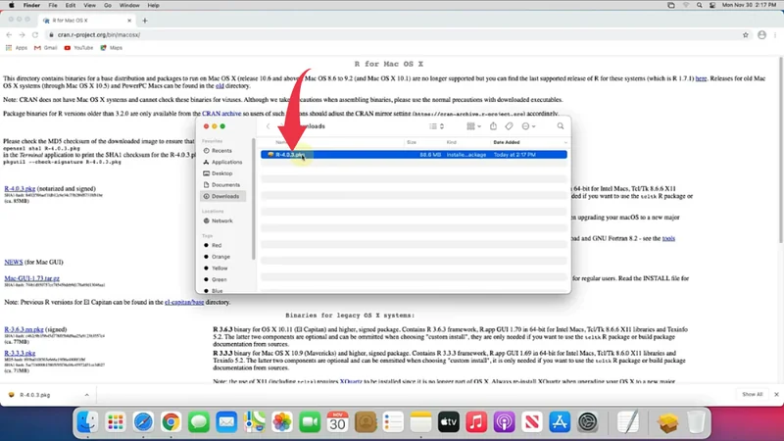Launch Launchpad from the Dock
Viewport: 784px width, 441px height.
click(x=116, y=421)
